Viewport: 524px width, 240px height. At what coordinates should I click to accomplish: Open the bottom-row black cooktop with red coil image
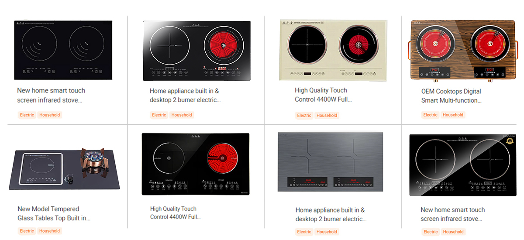[x=196, y=164]
